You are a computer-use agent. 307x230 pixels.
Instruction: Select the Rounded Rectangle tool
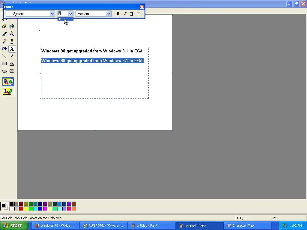point(12,71)
